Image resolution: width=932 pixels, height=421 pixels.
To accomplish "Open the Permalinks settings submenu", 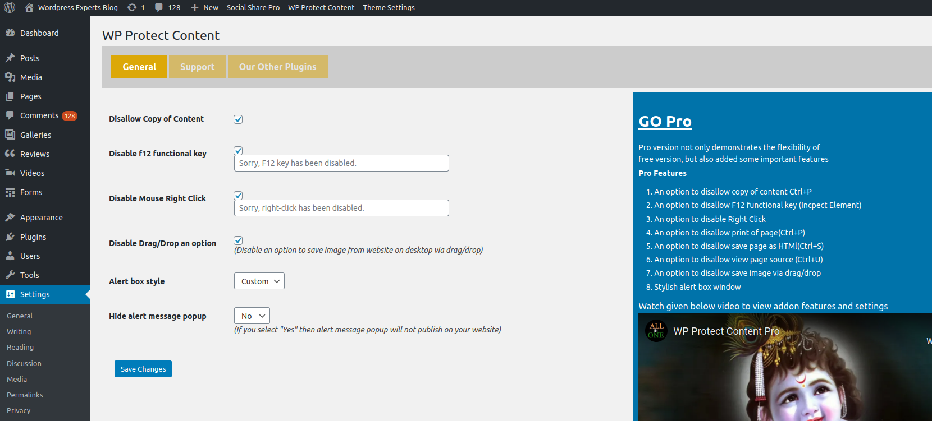I will click(x=25, y=395).
